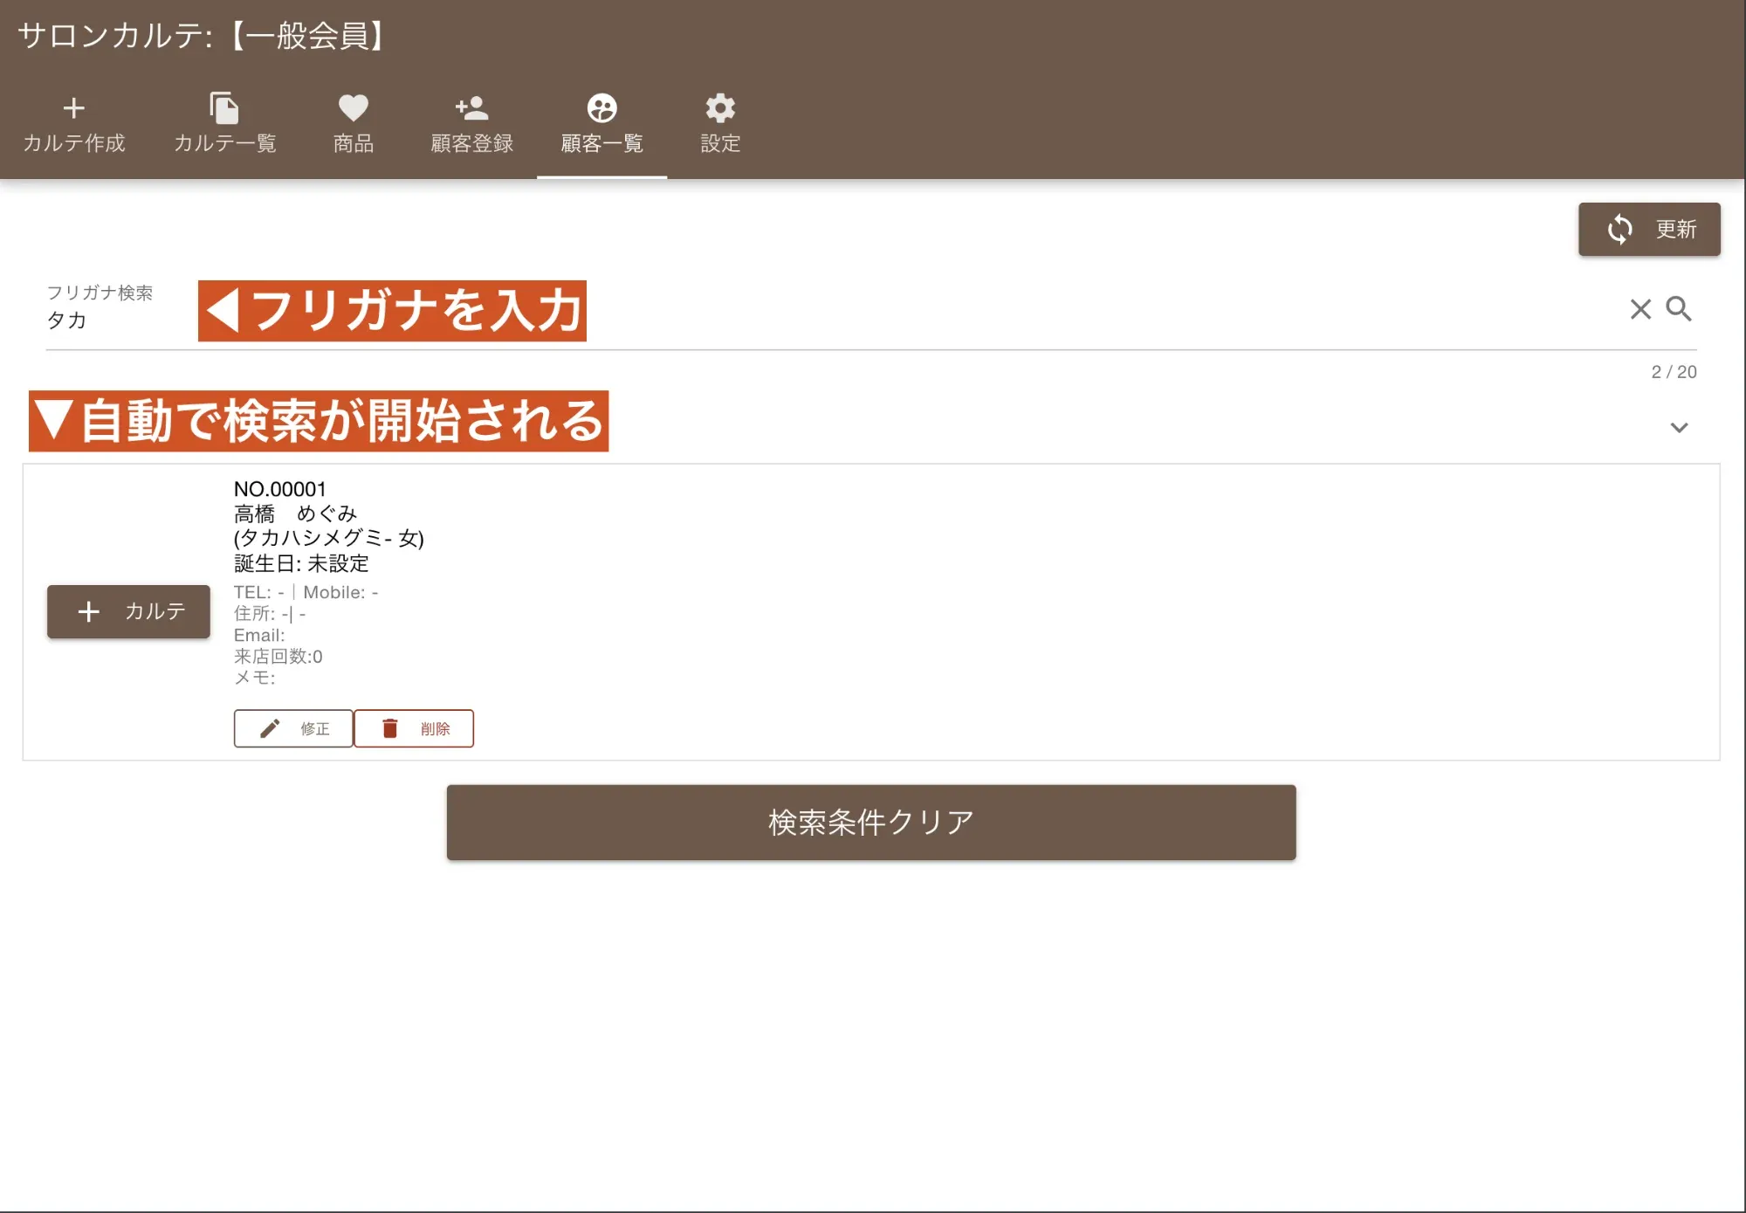Viewport: 1746px width, 1213px height.
Task: Open the カルテ作成 plus icon
Action: (73, 108)
